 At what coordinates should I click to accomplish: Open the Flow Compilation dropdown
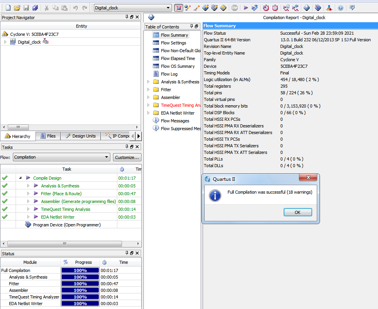point(62,157)
